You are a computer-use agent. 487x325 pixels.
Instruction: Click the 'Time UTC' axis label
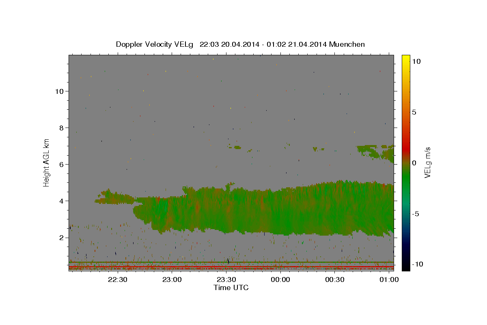pyautogui.click(x=231, y=288)
